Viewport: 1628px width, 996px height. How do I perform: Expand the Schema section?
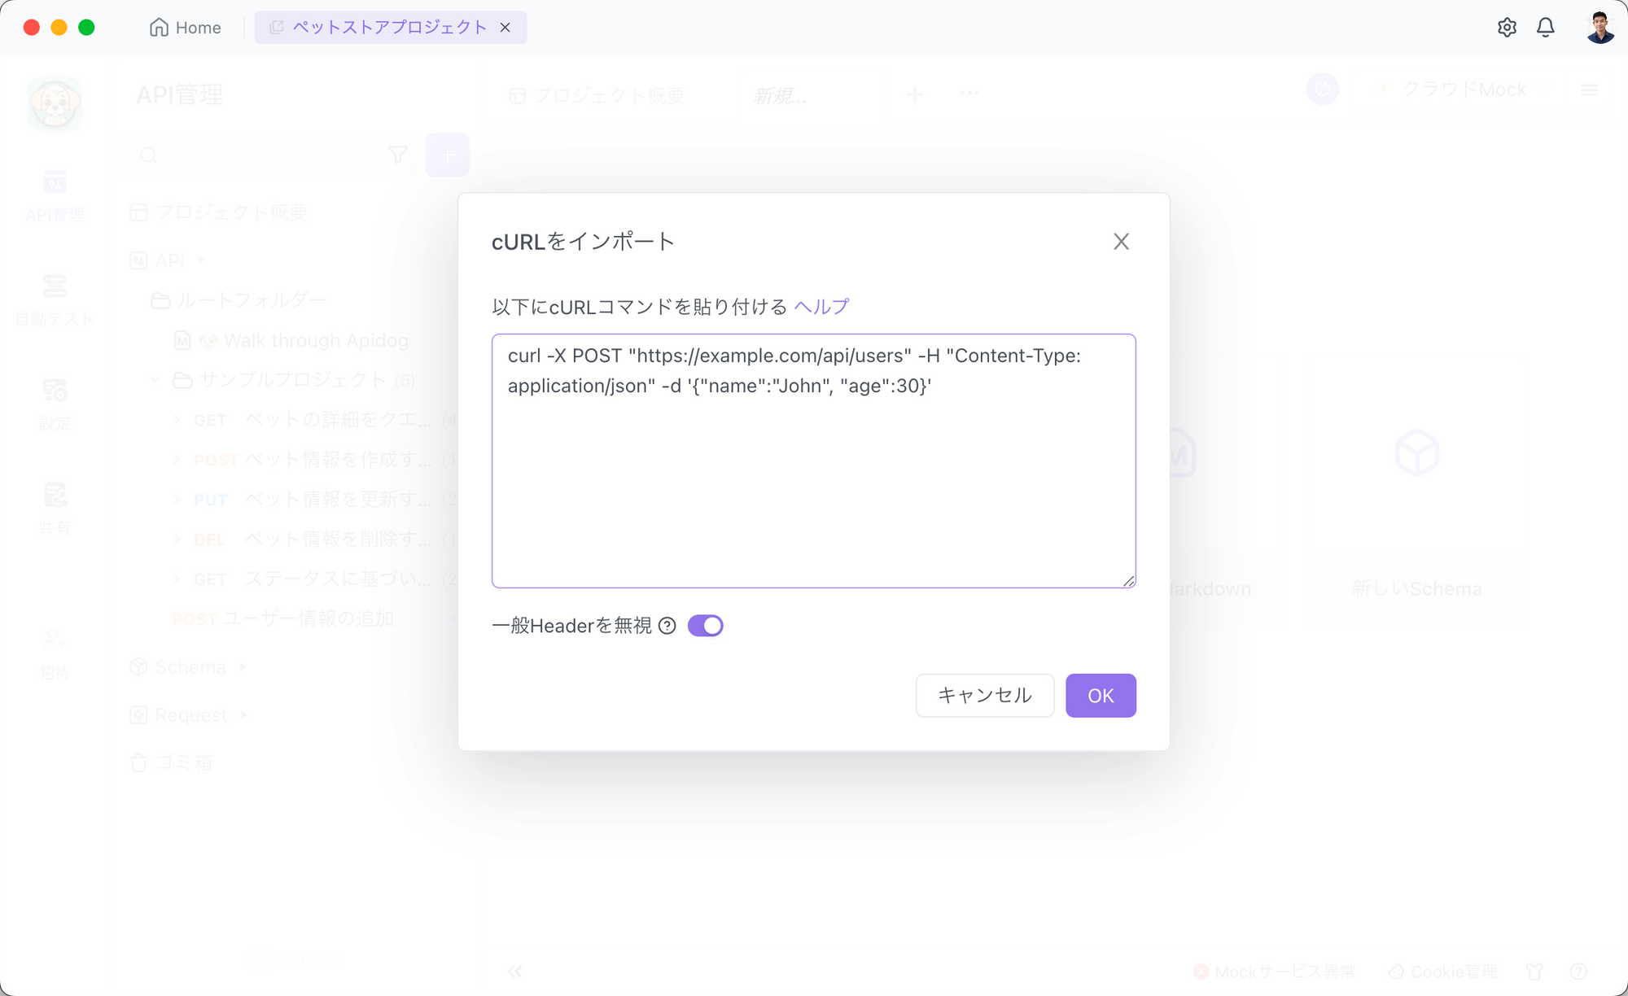pos(243,667)
